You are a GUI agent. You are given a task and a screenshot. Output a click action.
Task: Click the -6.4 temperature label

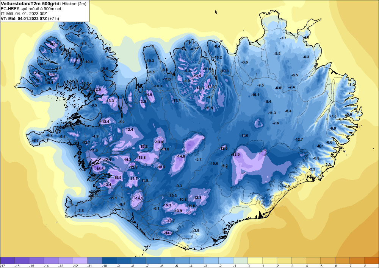[288, 111]
